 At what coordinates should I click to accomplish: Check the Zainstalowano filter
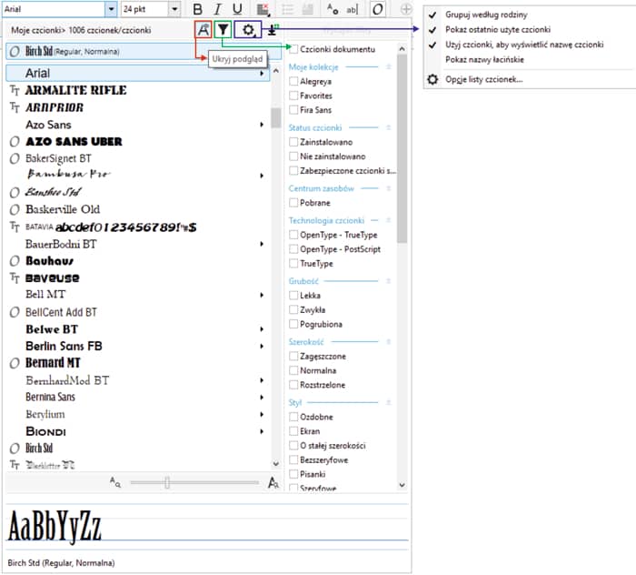click(293, 142)
